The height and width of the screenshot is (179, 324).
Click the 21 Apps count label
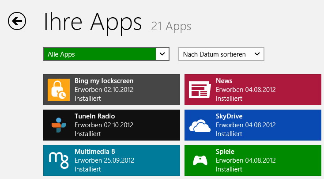click(171, 27)
